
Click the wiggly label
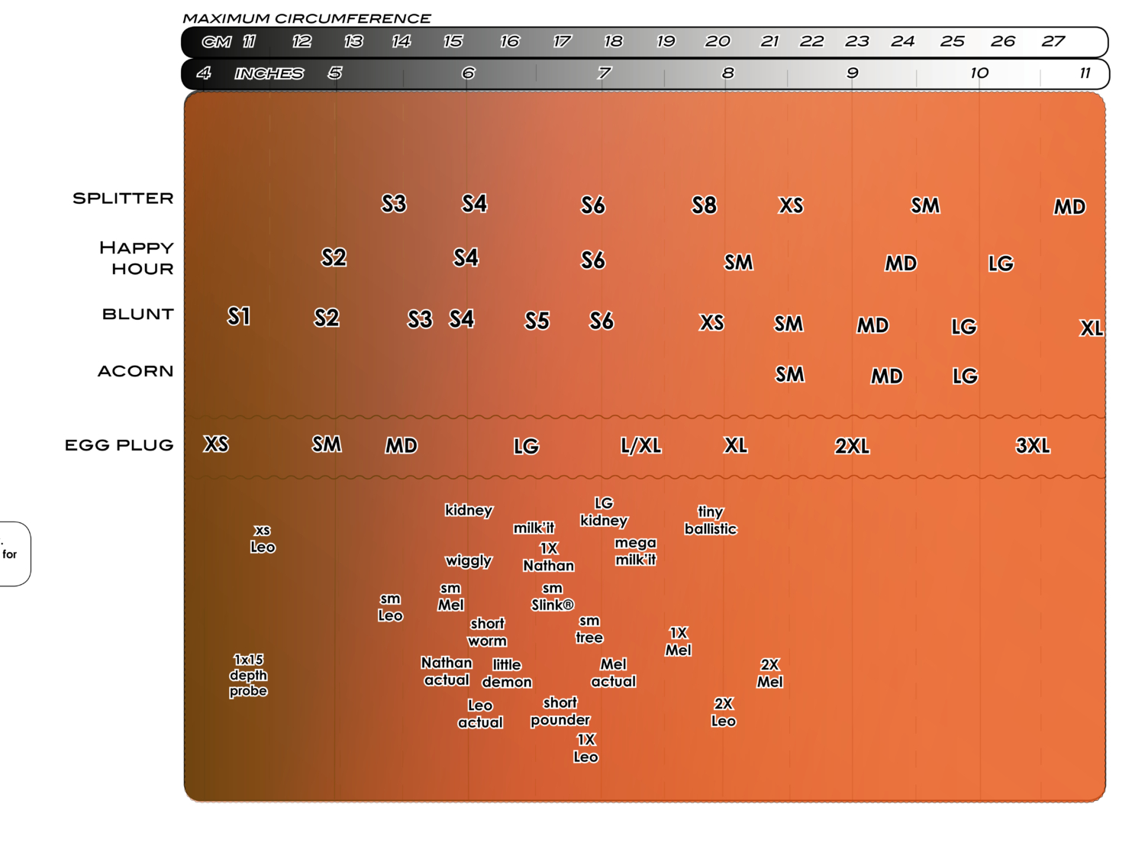coord(469,560)
